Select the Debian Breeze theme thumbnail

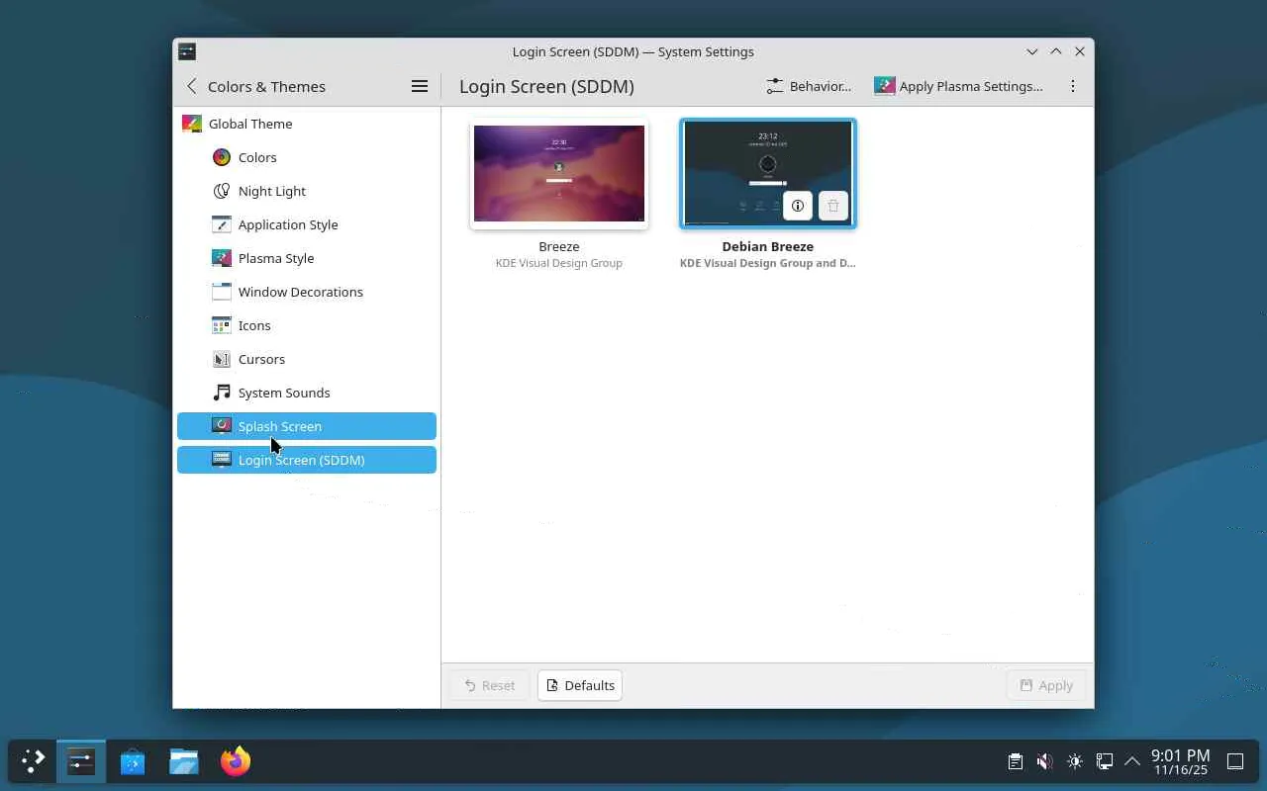(768, 174)
